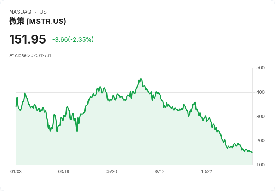Screen dimensions: 275x191
Task: Click the At close:2025/12/31 timestamp
Action: tap(30, 55)
